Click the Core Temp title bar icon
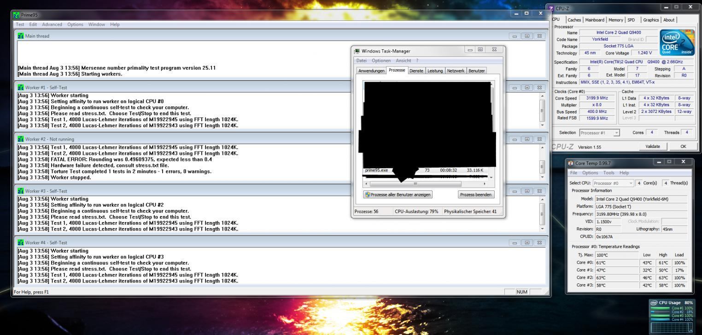The width and height of the screenshot is (702, 335). [x=571, y=164]
